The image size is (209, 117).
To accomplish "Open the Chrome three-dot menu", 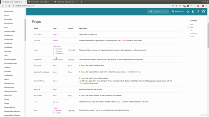I will (x=207, y=6).
